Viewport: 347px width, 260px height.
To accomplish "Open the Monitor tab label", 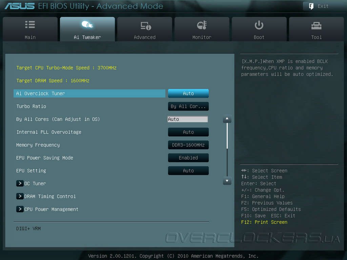I will (x=202, y=37).
